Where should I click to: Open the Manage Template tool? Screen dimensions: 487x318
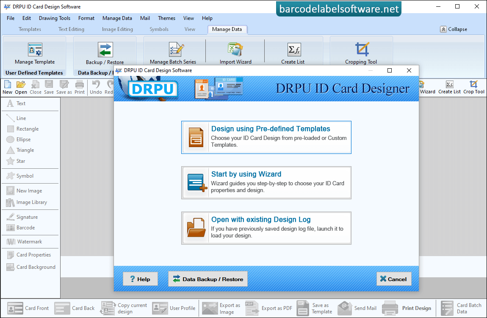(35, 53)
